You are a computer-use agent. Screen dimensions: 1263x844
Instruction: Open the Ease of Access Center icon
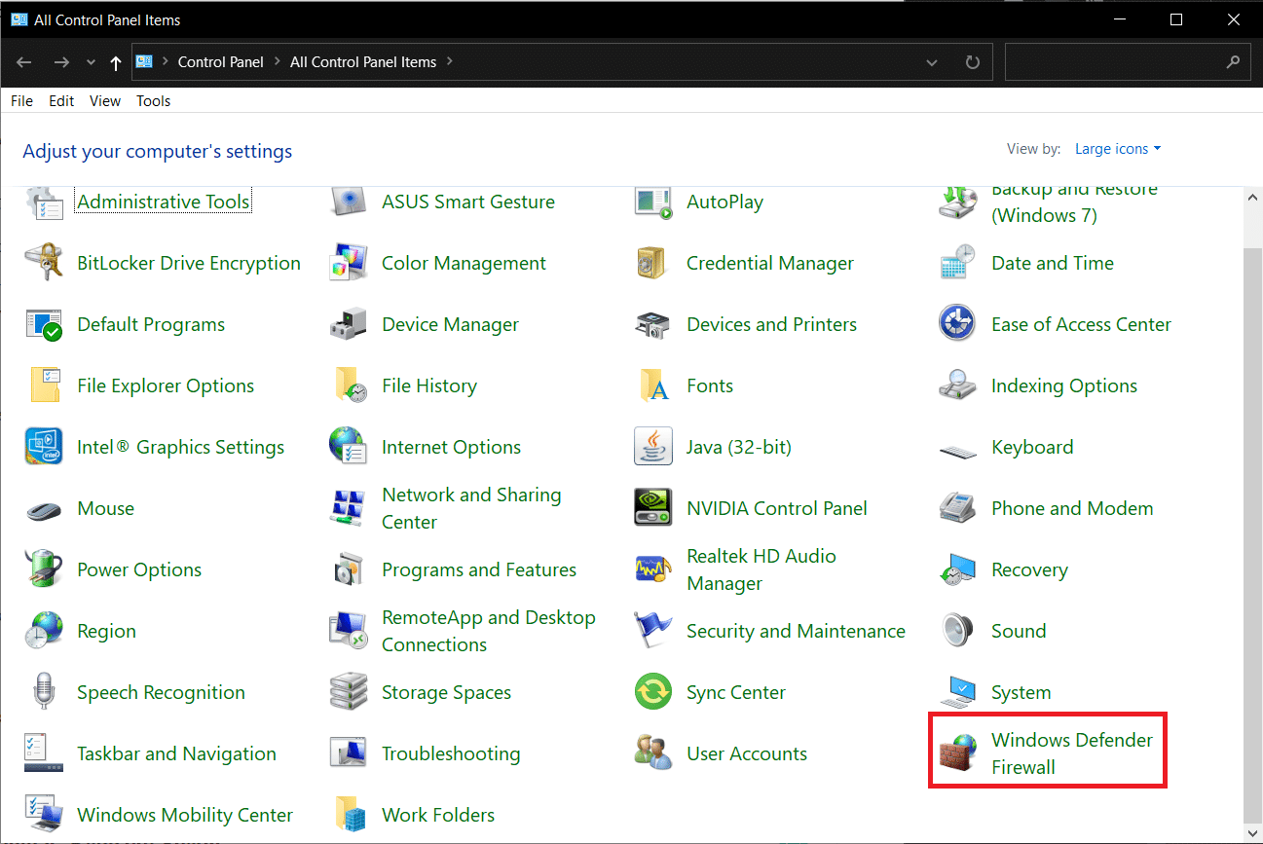(957, 324)
